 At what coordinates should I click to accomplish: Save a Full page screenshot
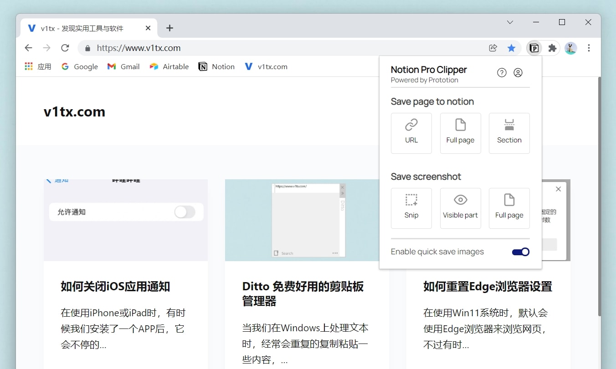click(x=509, y=208)
